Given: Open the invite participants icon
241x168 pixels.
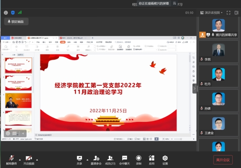Looking at the screenshot, I should click(96, 160).
